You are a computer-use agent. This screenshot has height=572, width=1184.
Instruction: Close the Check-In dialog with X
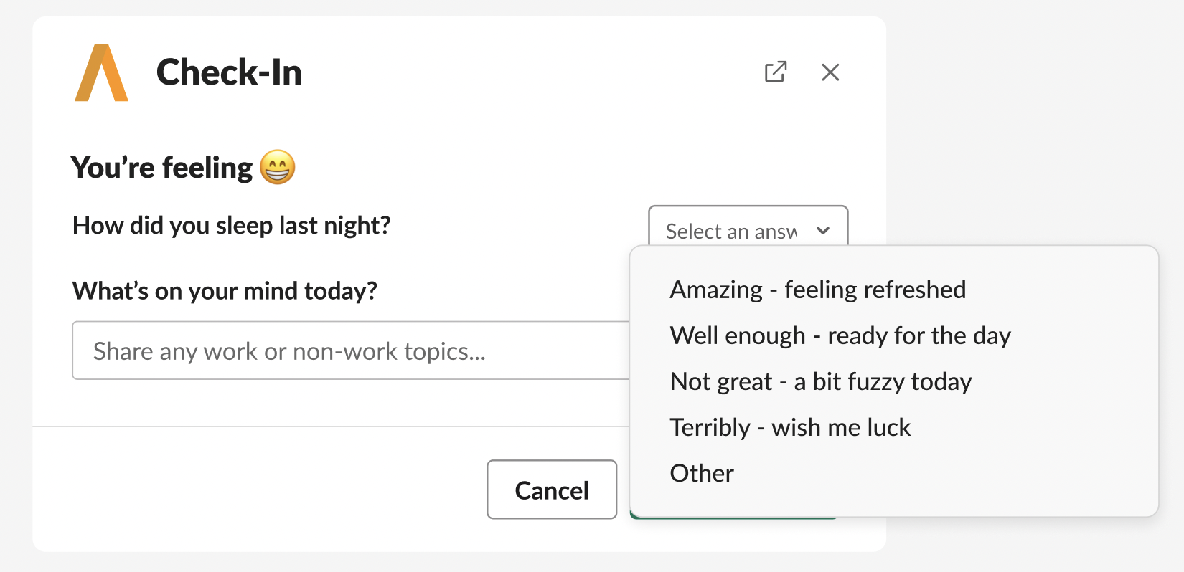pos(830,72)
